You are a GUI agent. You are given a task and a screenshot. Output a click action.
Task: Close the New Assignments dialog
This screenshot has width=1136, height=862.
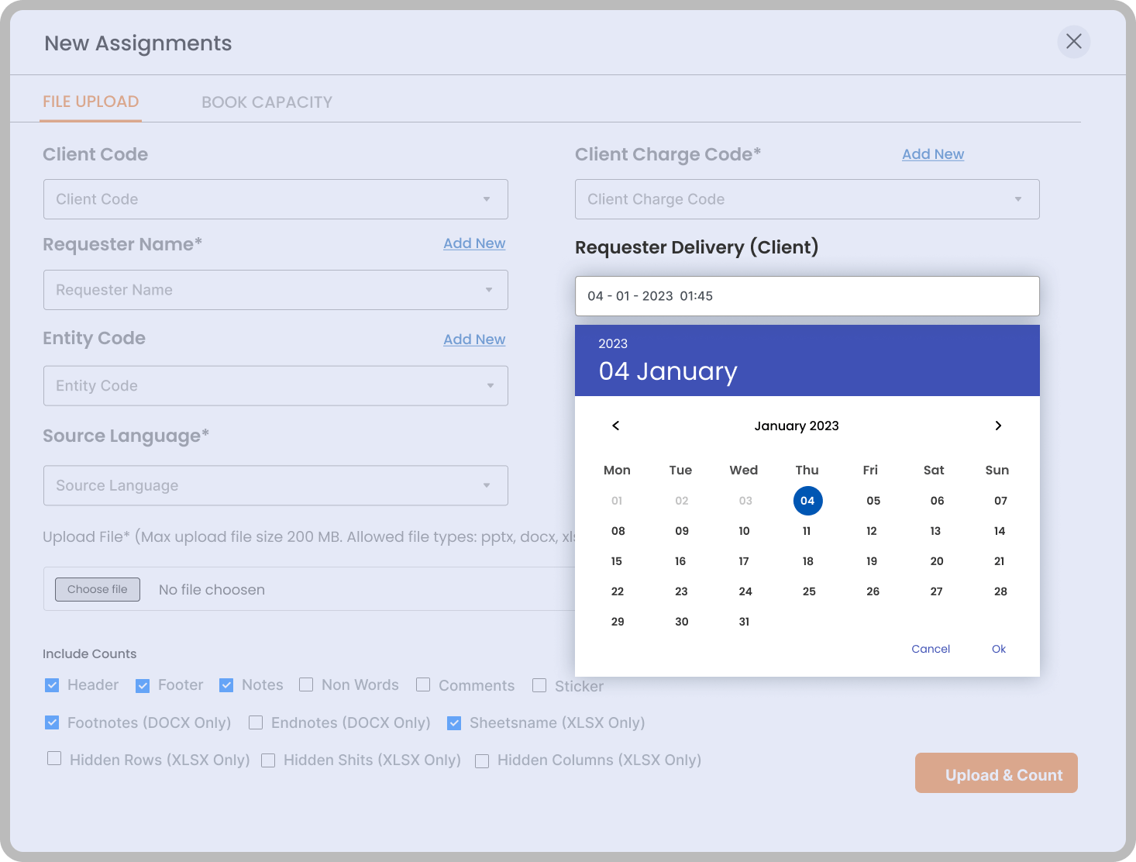(1073, 42)
